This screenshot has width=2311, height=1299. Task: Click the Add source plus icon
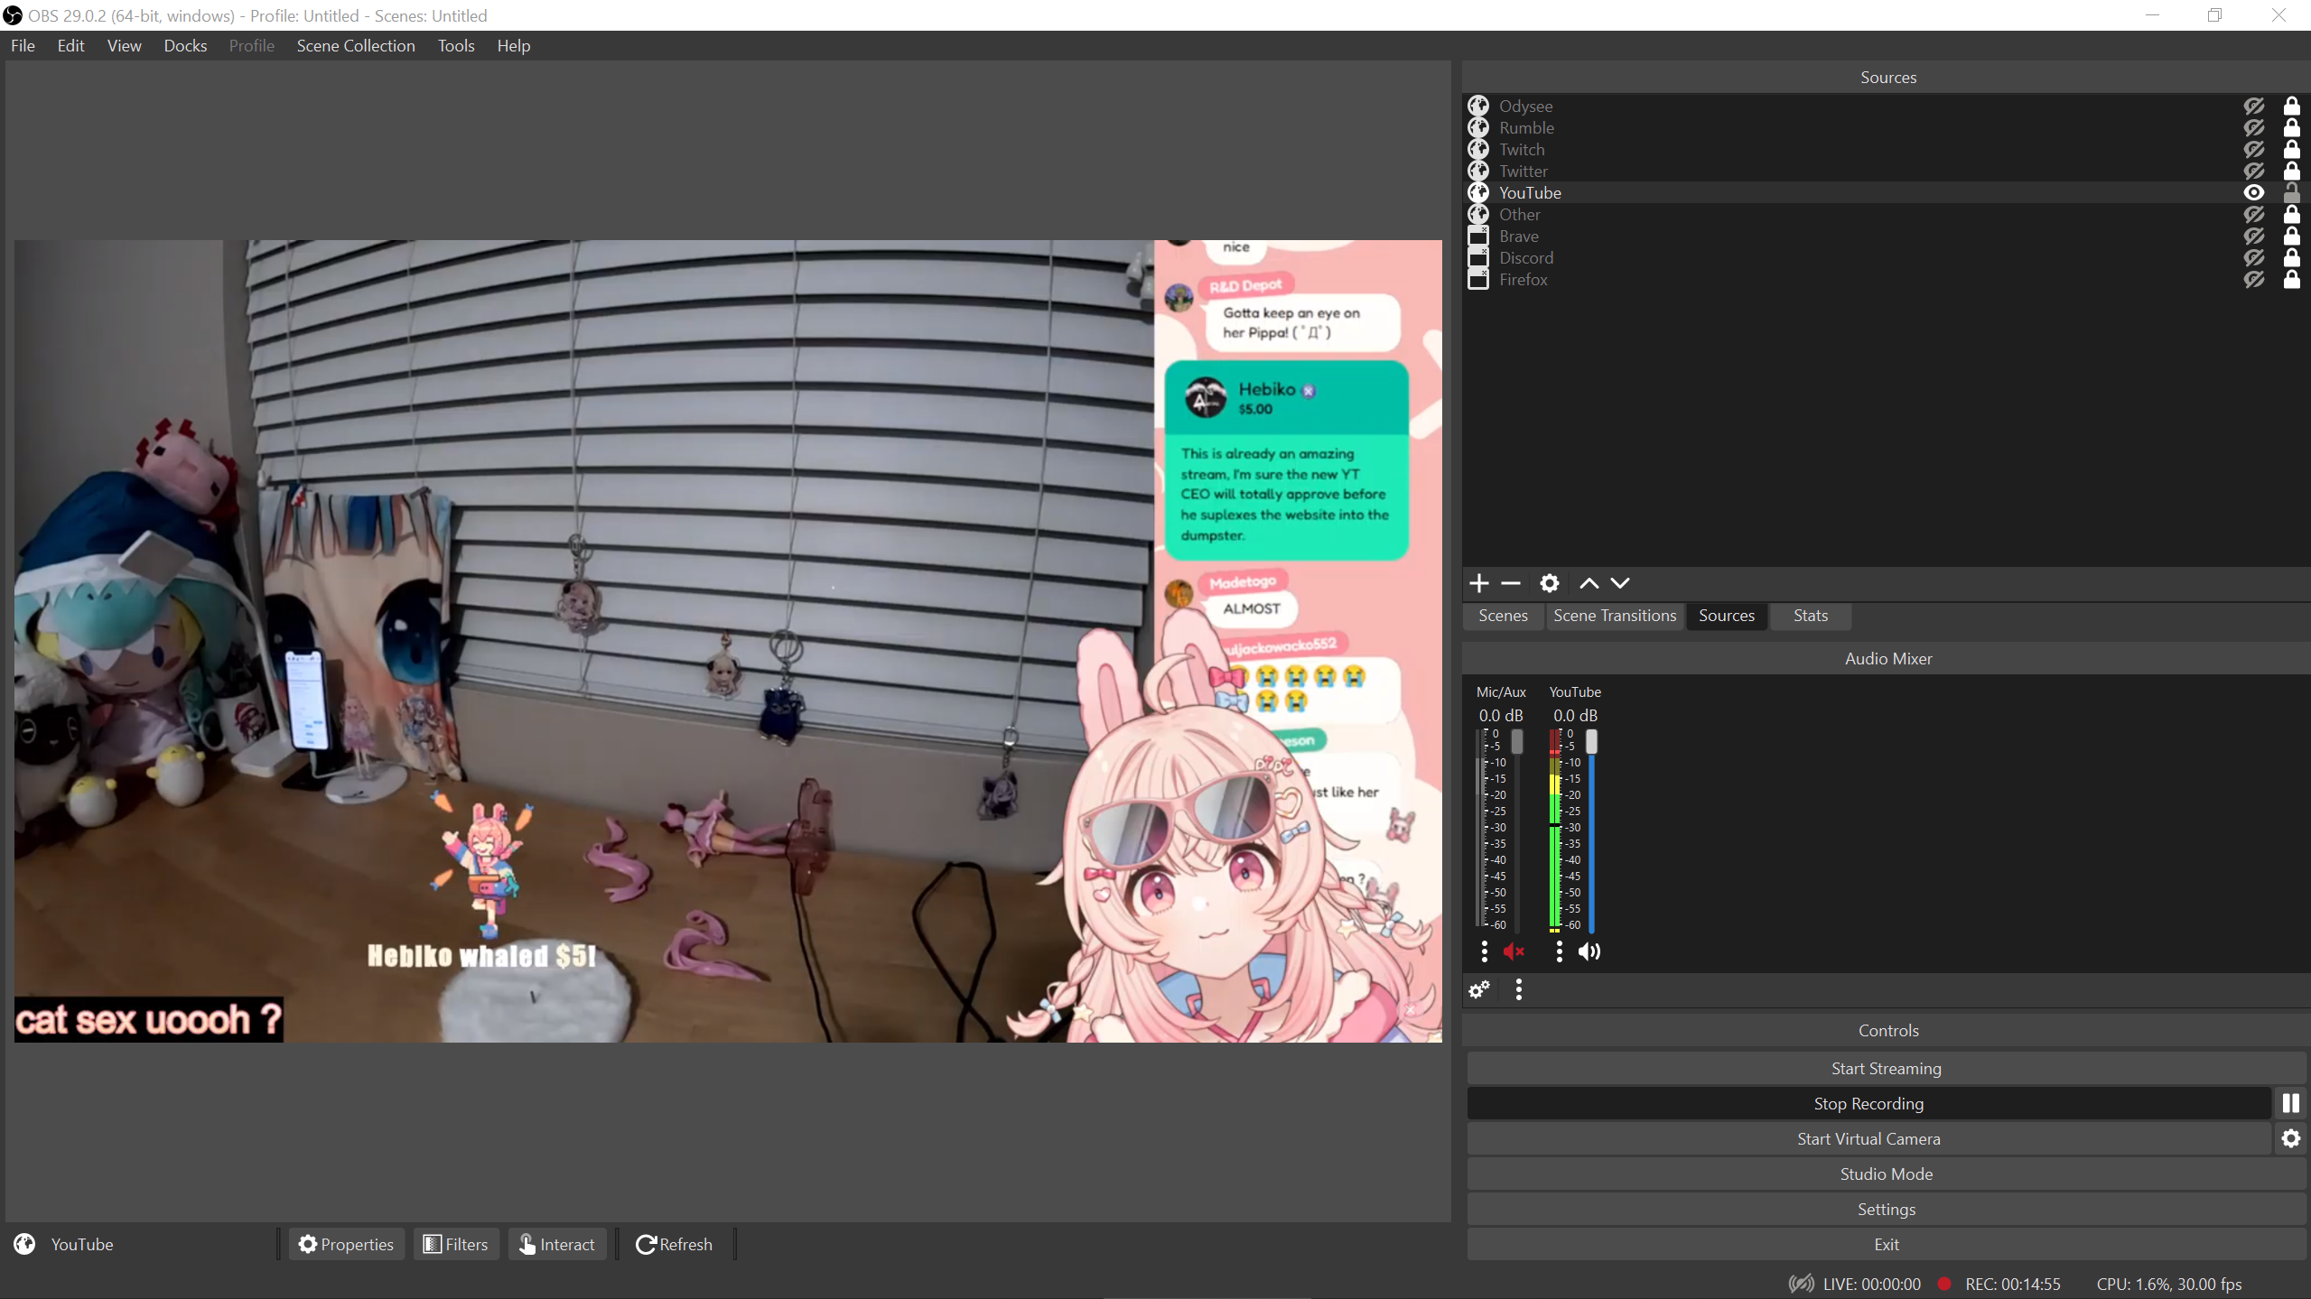click(1479, 583)
